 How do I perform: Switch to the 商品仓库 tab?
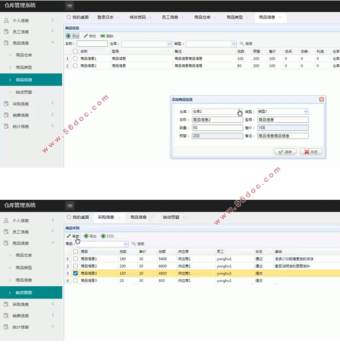point(202,17)
